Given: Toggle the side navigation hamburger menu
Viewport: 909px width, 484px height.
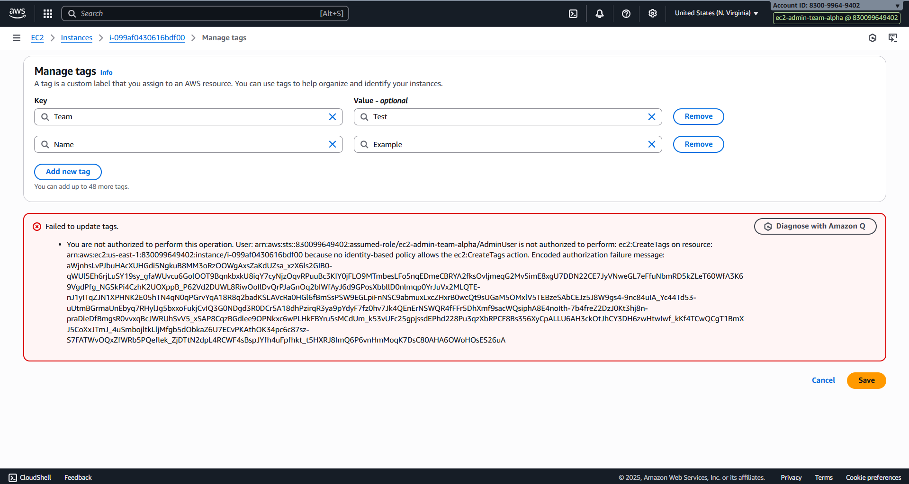Looking at the screenshot, I should pyautogui.click(x=17, y=38).
